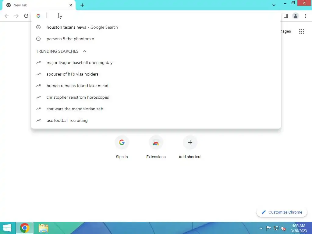Screen dimensions: 312x234
Task: Click the browser forward arrow
Action: click(16, 16)
